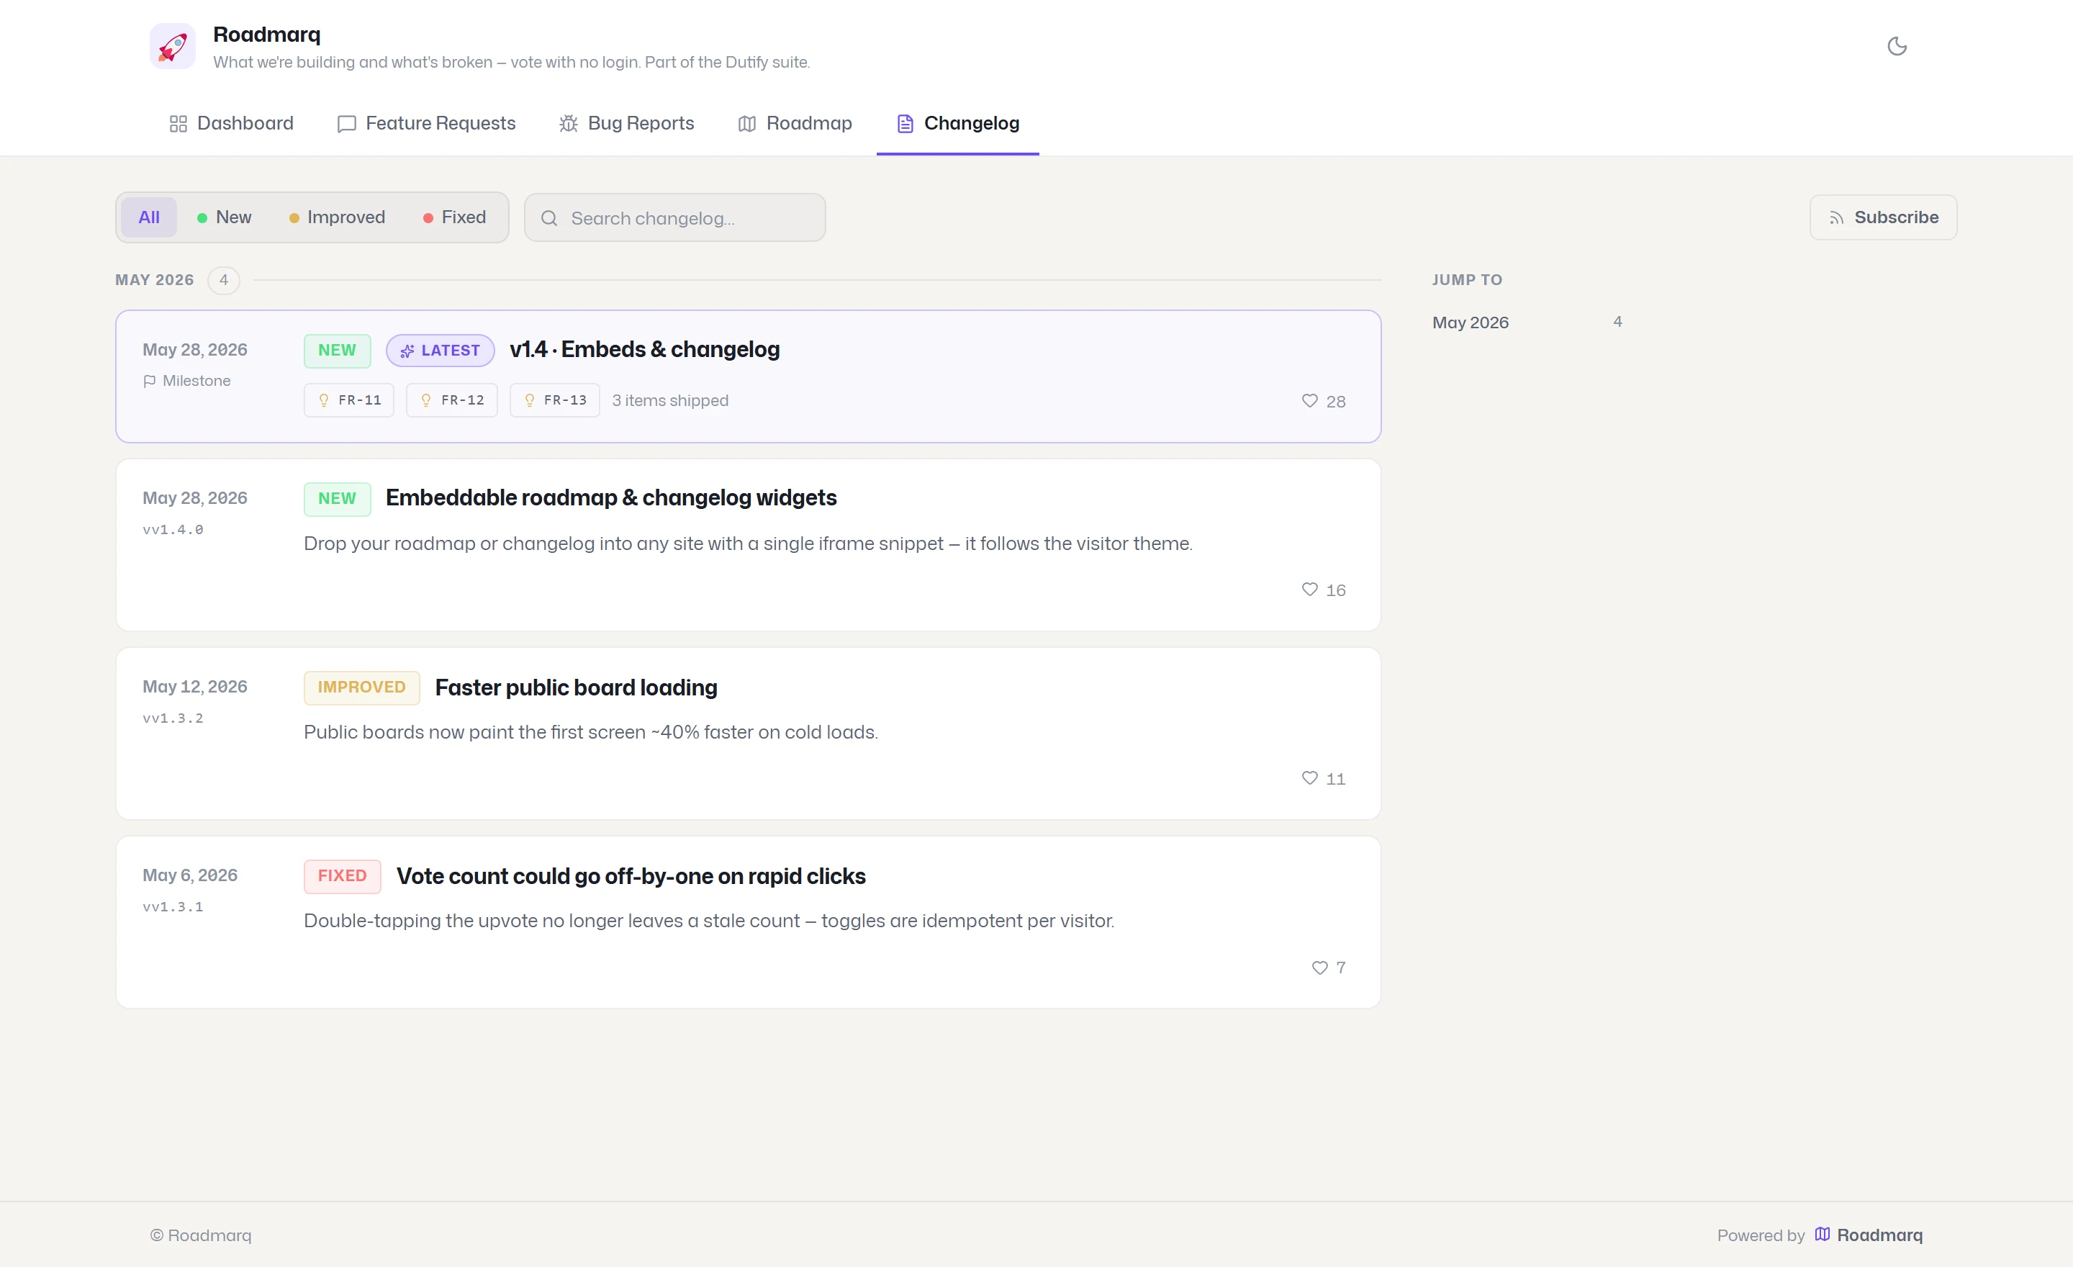Select the Changelog tab
The height and width of the screenshot is (1267, 2073).
tap(958, 124)
